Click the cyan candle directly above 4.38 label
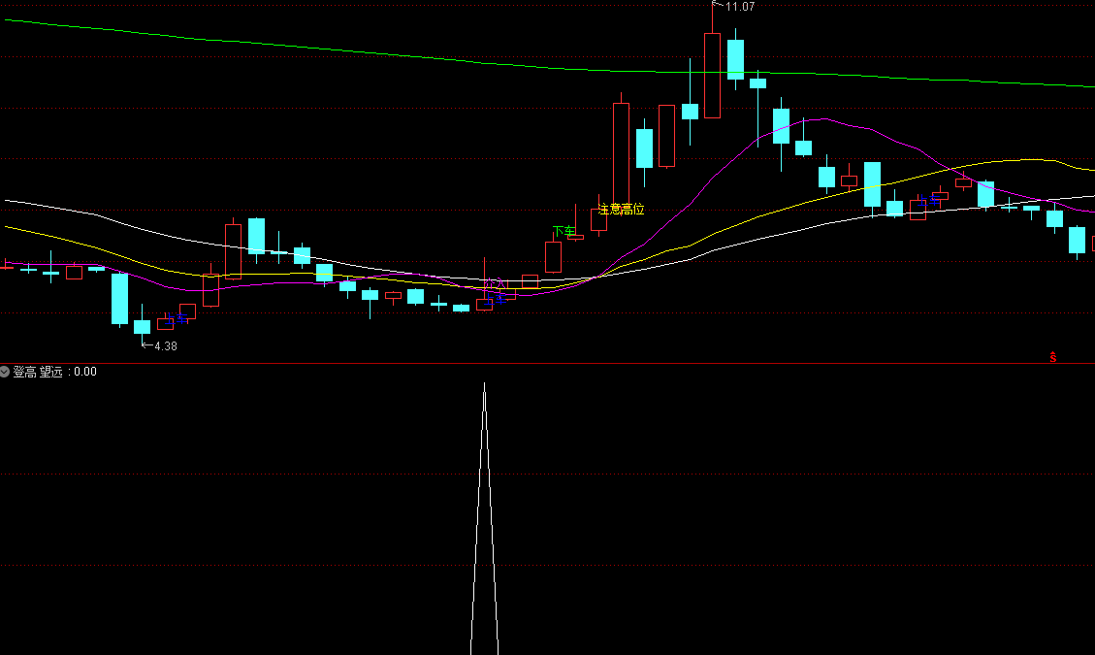The height and width of the screenshot is (655, 1095). [143, 326]
